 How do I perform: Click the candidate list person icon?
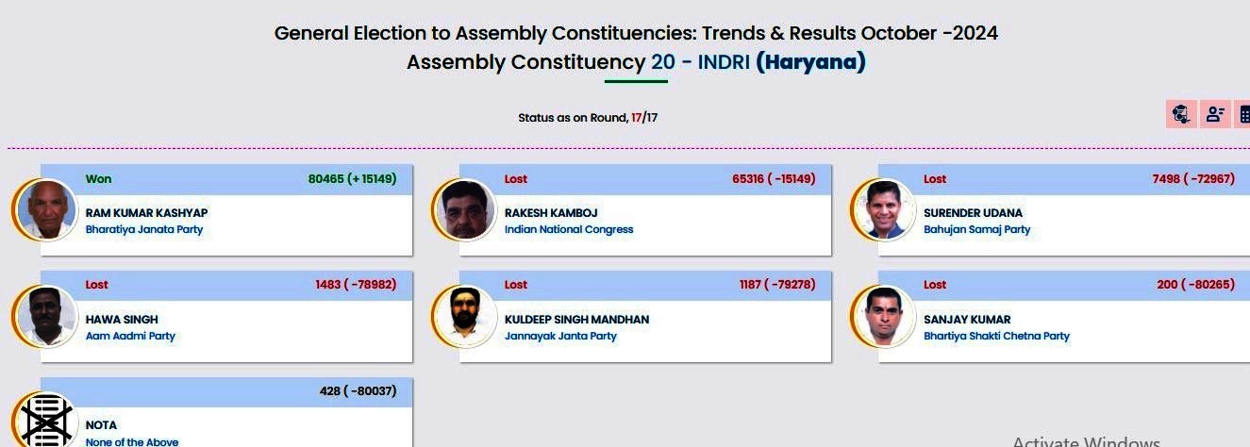tap(1214, 114)
